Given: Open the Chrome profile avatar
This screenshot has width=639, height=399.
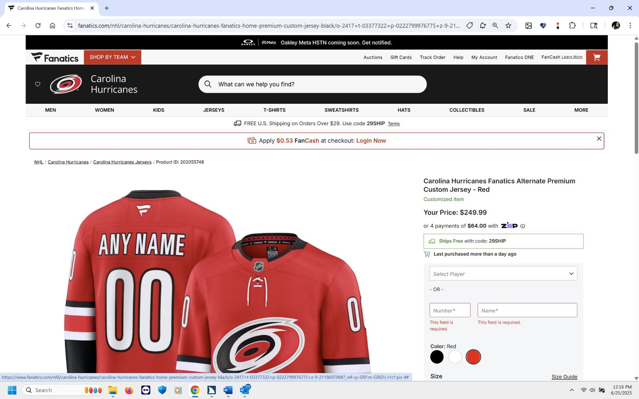Looking at the screenshot, I should 616,26.
